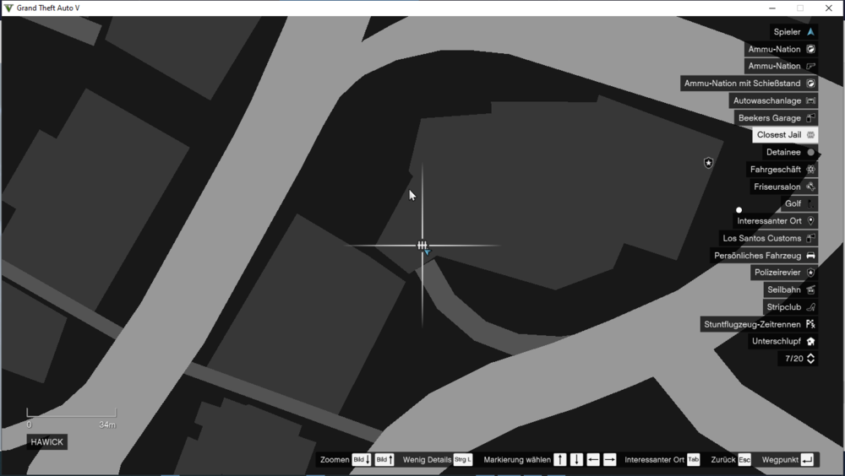Select the Unterschlupf legend entry
845x476 pixels.
(x=782, y=341)
